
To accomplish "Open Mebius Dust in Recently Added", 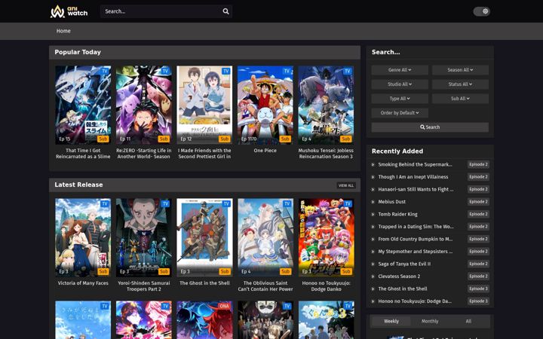I will [391, 202].
